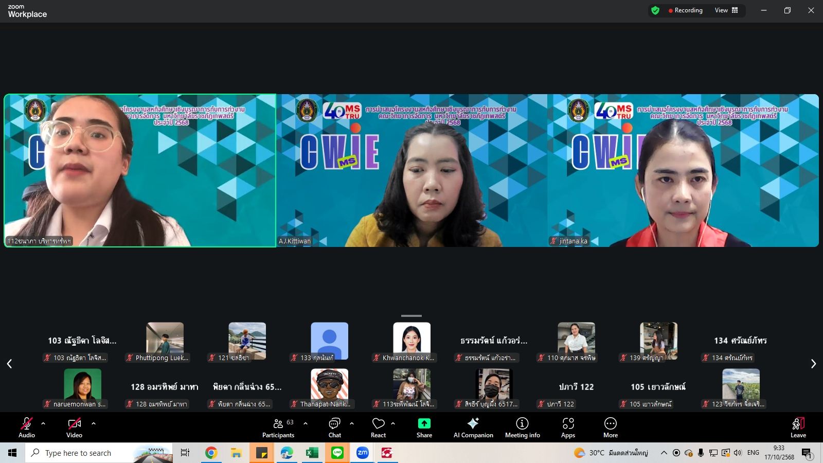Viewport: 823px width, 463px height.
Task: Go to next page of participants
Action: point(813,364)
